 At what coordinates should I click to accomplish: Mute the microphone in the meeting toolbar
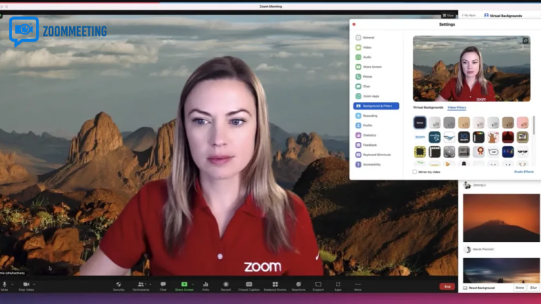point(5,286)
